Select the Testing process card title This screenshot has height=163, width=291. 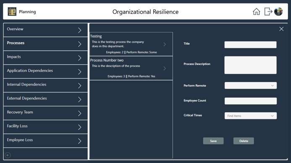tap(96, 36)
